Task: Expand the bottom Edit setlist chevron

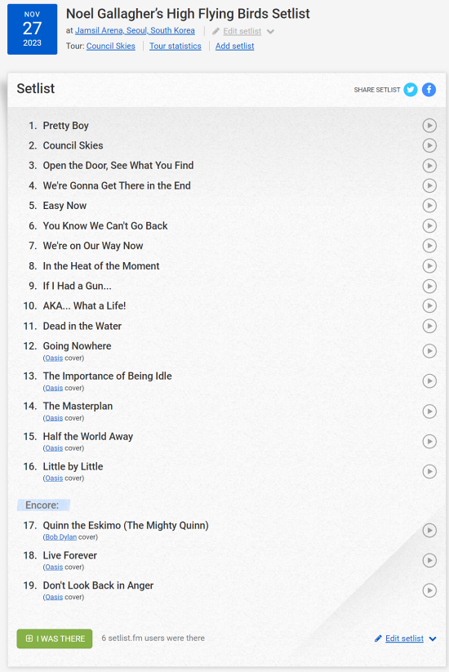Action: tap(433, 639)
